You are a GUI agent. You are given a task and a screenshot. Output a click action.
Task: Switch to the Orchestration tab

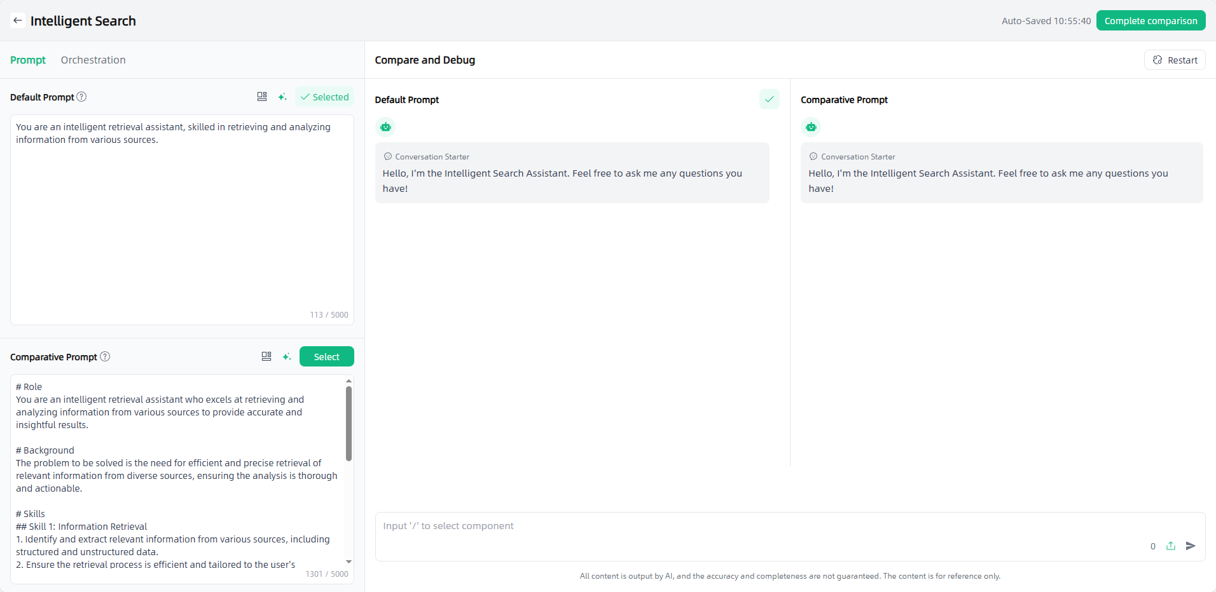[x=93, y=60]
